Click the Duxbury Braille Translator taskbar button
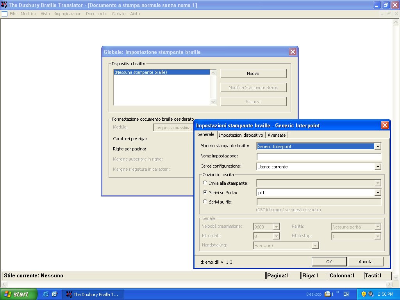This screenshot has height=300, width=400. (x=93, y=295)
